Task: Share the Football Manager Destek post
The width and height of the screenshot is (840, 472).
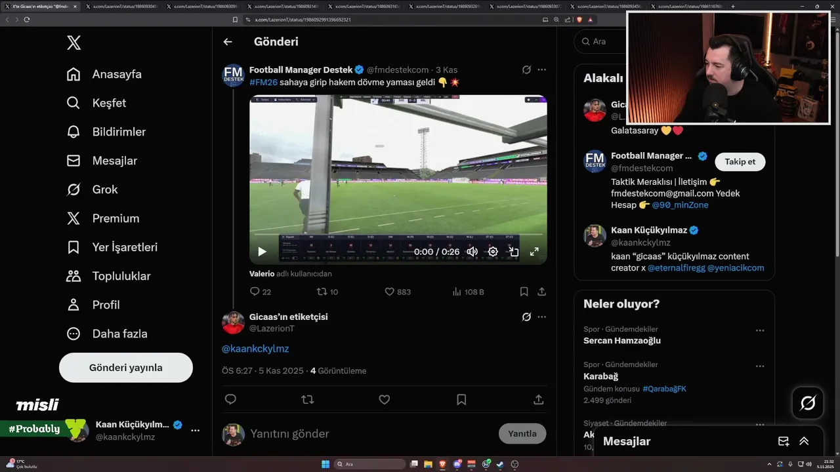Action: coord(541,292)
